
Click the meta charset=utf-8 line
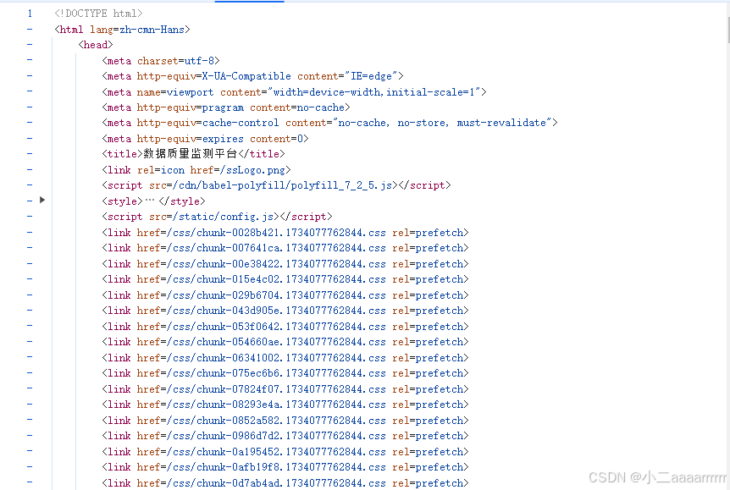tap(161, 60)
